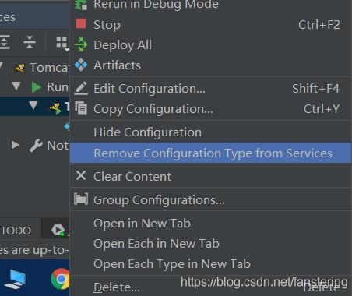Click the Clear Content X icon
Image resolution: width=352 pixels, height=296 pixels.
pos(81,176)
